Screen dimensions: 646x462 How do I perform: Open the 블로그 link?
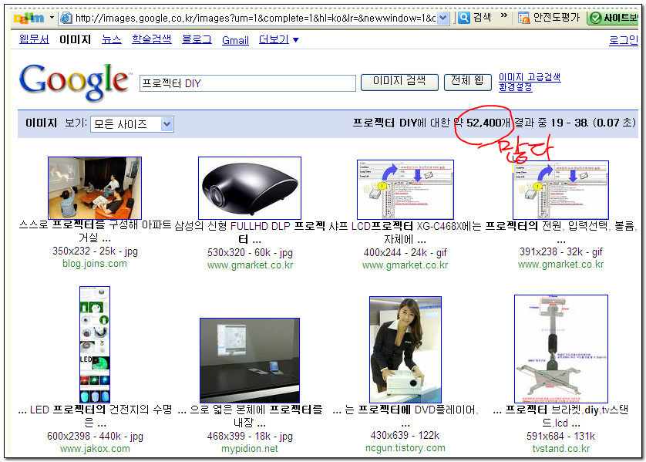coord(197,39)
